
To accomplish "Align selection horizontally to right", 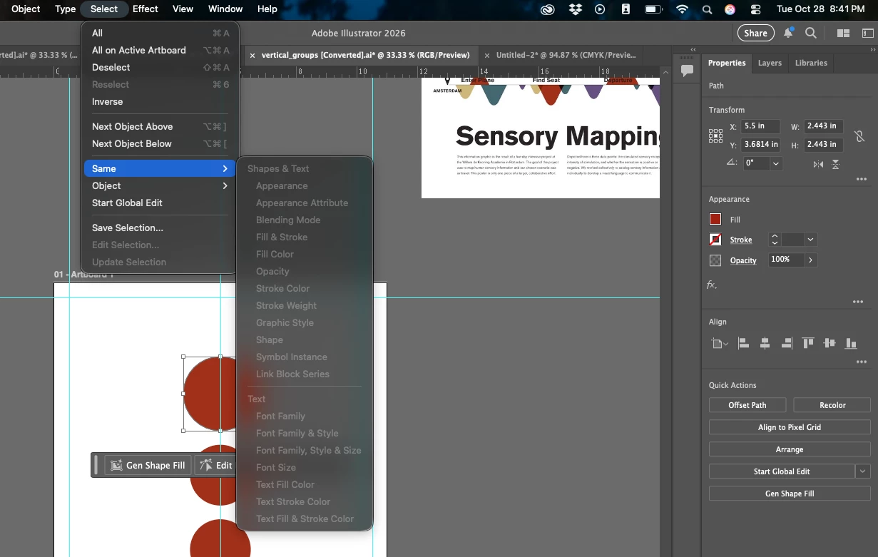I will point(787,344).
